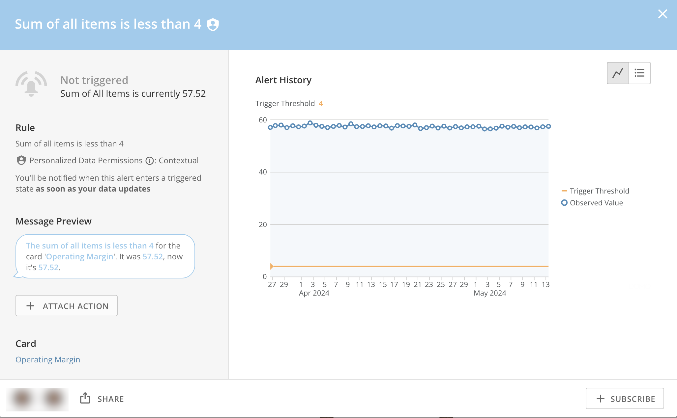Click the highest observed value point near Apr 3
This screenshot has width=677, height=418.
click(x=310, y=123)
